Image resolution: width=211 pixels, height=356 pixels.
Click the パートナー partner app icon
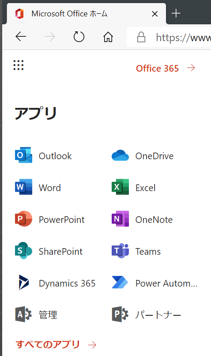[x=120, y=314]
